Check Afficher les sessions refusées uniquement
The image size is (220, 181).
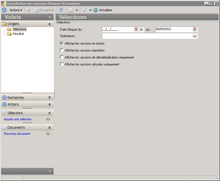click(62, 64)
